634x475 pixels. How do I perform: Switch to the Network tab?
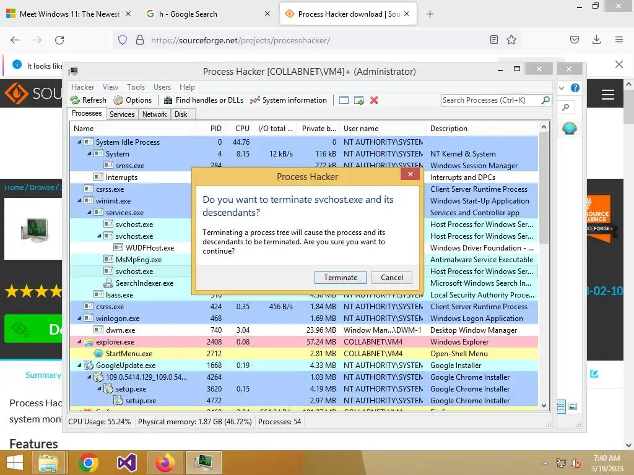pyautogui.click(x=154, y=114)
